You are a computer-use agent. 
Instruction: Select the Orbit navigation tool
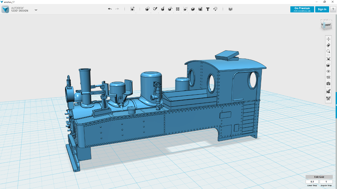(x=328, y=45)
